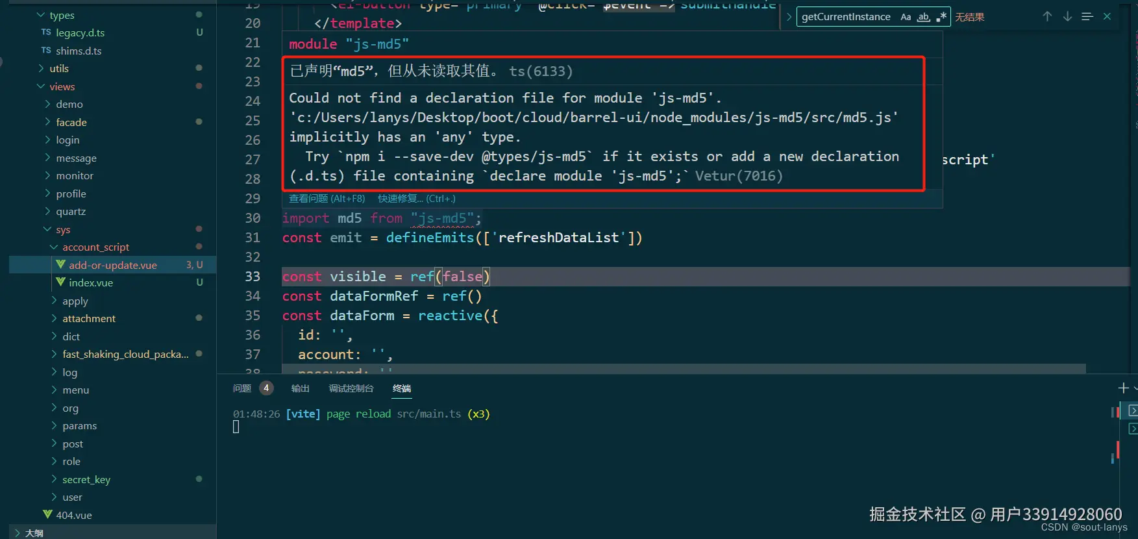Switch to 问题 problems tab

coord(242,388)
